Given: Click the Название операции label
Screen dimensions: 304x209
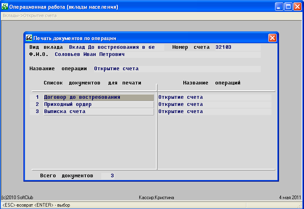Looking at the screenshot, I should click(x=58, y=69).
